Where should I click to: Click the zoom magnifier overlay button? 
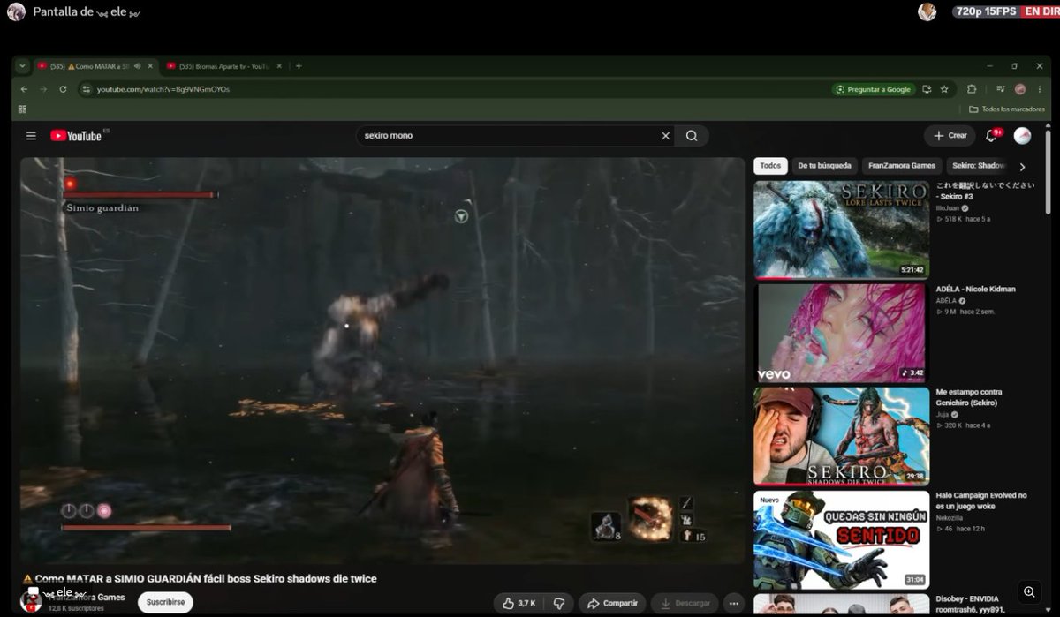[x=1029, y=591]
